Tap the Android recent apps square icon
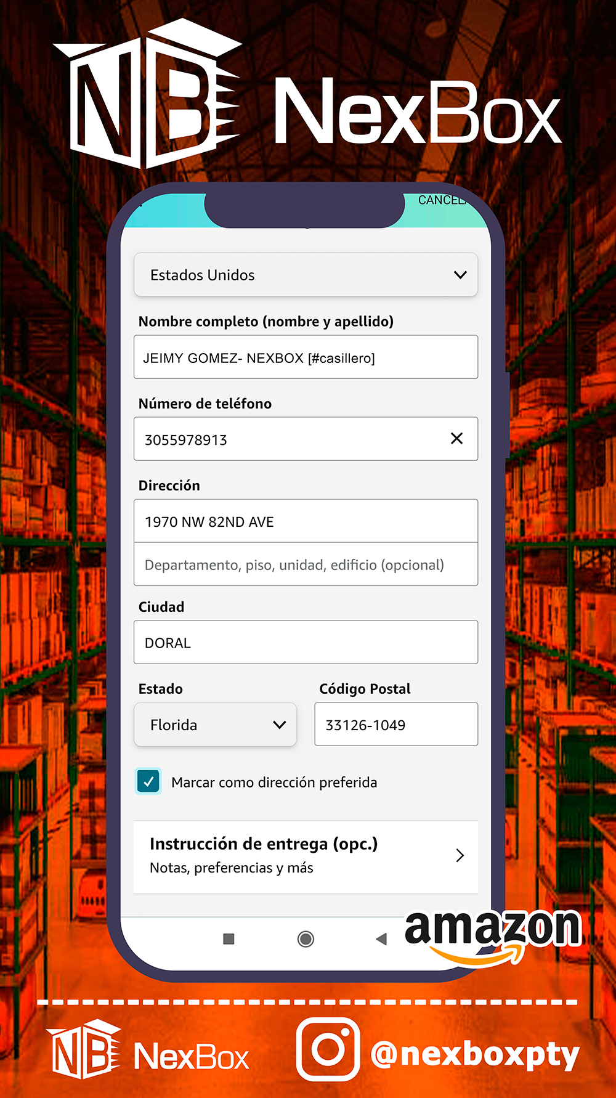The width and height of the screenshot is (616, 1098). [x=229, y=939]
